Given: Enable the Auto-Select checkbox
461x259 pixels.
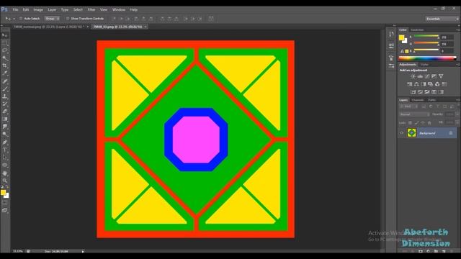Looking at the screenshot, I should pos(21,19).
